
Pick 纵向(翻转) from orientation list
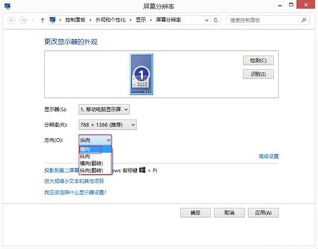click(x=95, y=171)
